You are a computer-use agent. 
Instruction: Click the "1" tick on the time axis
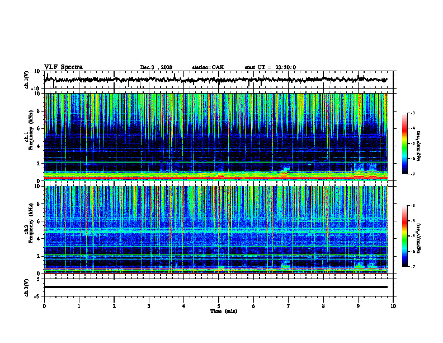click(79, 306)
